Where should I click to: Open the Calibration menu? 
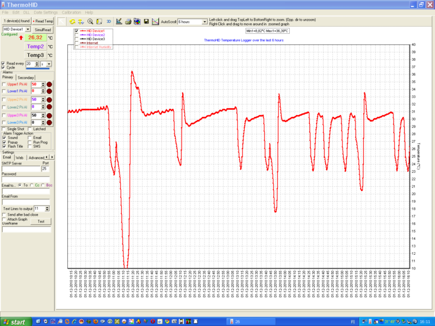pyautogui.click(x=71, y=12)
